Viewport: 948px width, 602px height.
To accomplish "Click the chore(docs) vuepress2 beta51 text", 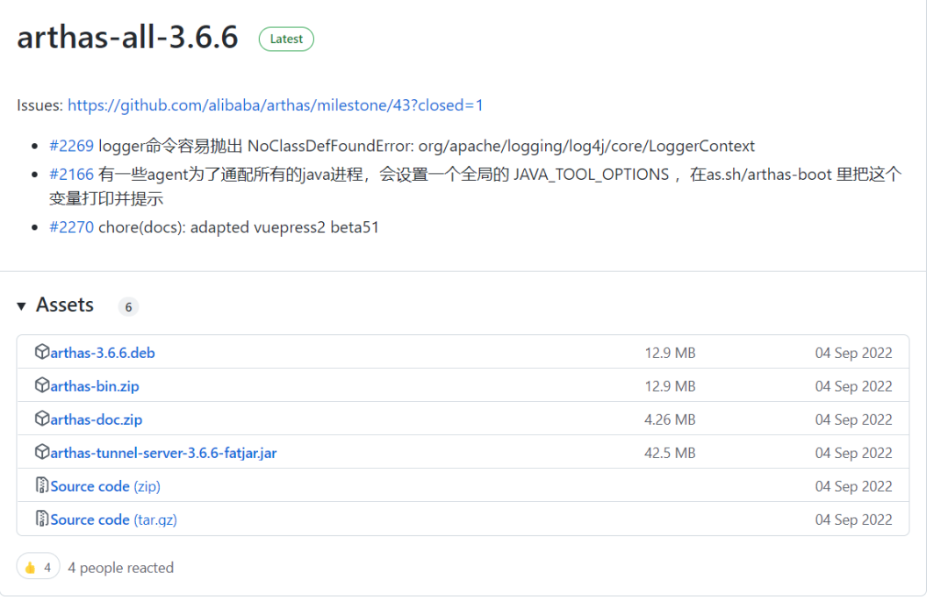I will [x=239, y=227].
